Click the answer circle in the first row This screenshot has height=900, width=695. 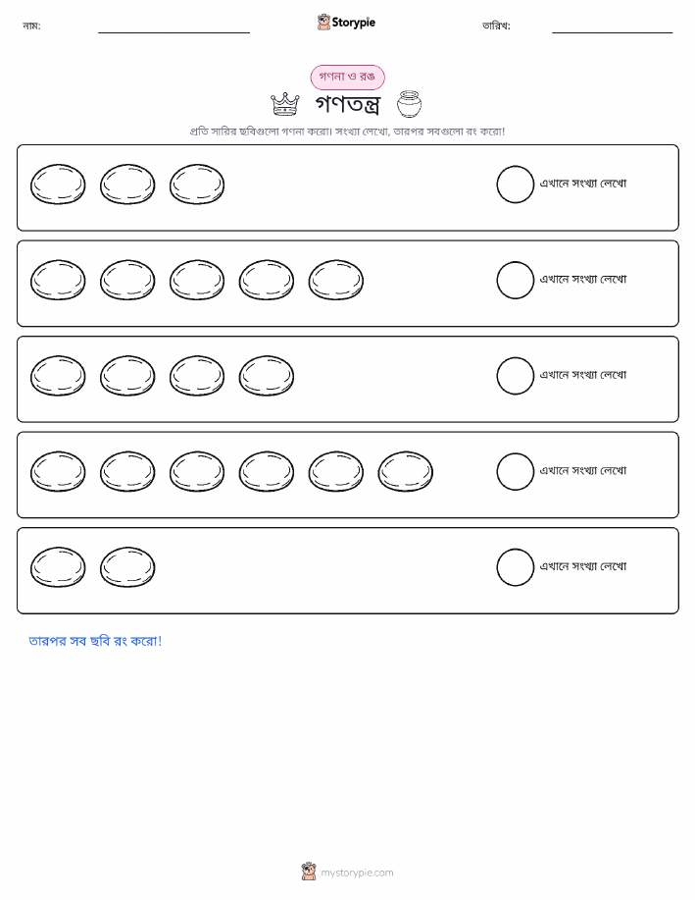pos(515,185)
